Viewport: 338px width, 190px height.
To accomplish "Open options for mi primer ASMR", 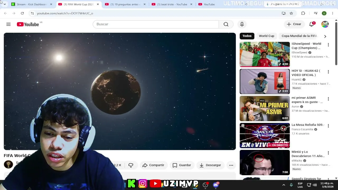I will (328, 99).
